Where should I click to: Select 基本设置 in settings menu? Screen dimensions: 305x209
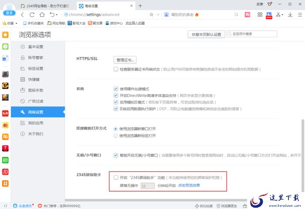(x=38, y=47)
